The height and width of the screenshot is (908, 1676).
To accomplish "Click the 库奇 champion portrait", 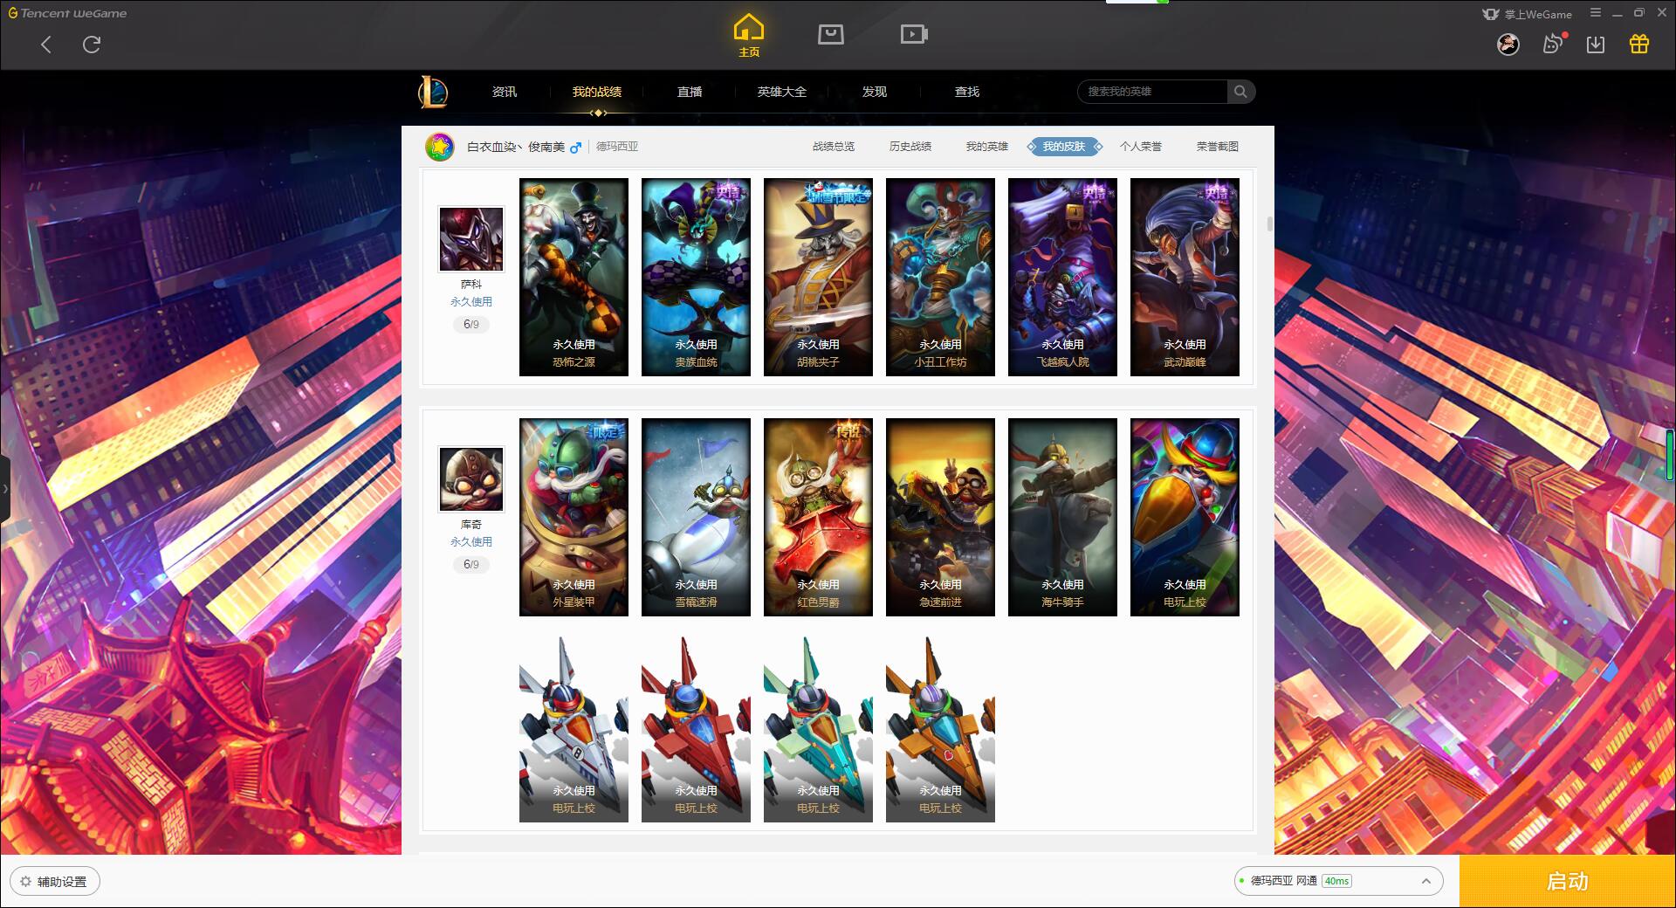I will (x=471, y=479).
